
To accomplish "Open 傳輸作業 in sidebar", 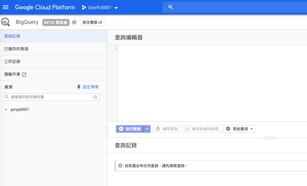I will click(53, 74).
